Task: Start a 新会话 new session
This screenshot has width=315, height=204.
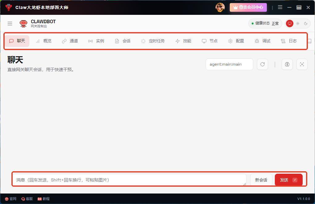Action: tap(261, 180)
